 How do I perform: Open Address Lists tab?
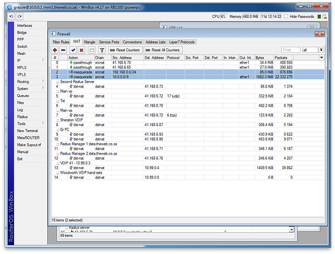[x=155, y=42]
